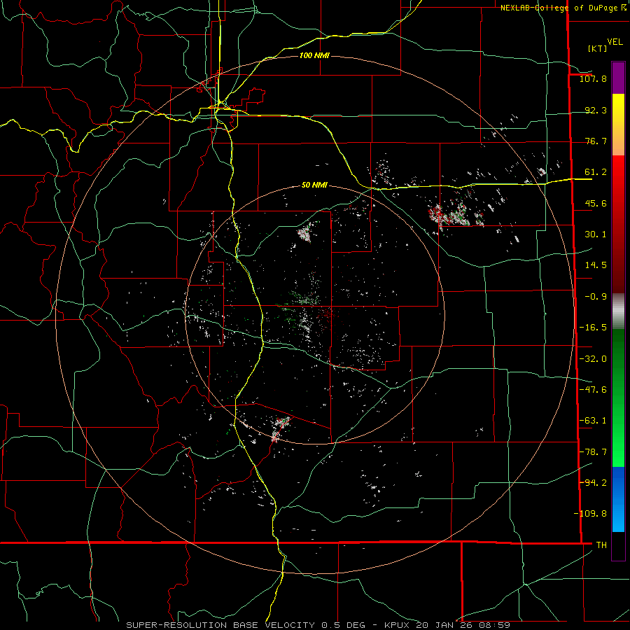Image resolution: width=630 pixels, height=630 pixels.
Task: Click the Super-Resolution Base Velocity caption
Action: pyautogui.click(x=220, y=625)
